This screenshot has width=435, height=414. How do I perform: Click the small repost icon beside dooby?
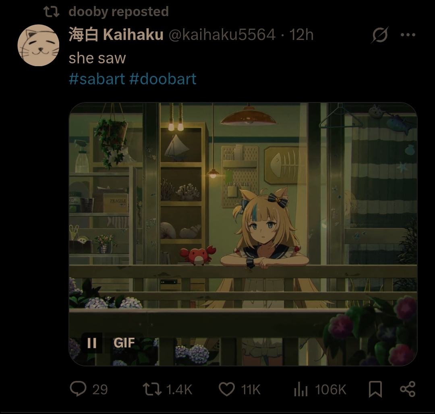point(51,12)
